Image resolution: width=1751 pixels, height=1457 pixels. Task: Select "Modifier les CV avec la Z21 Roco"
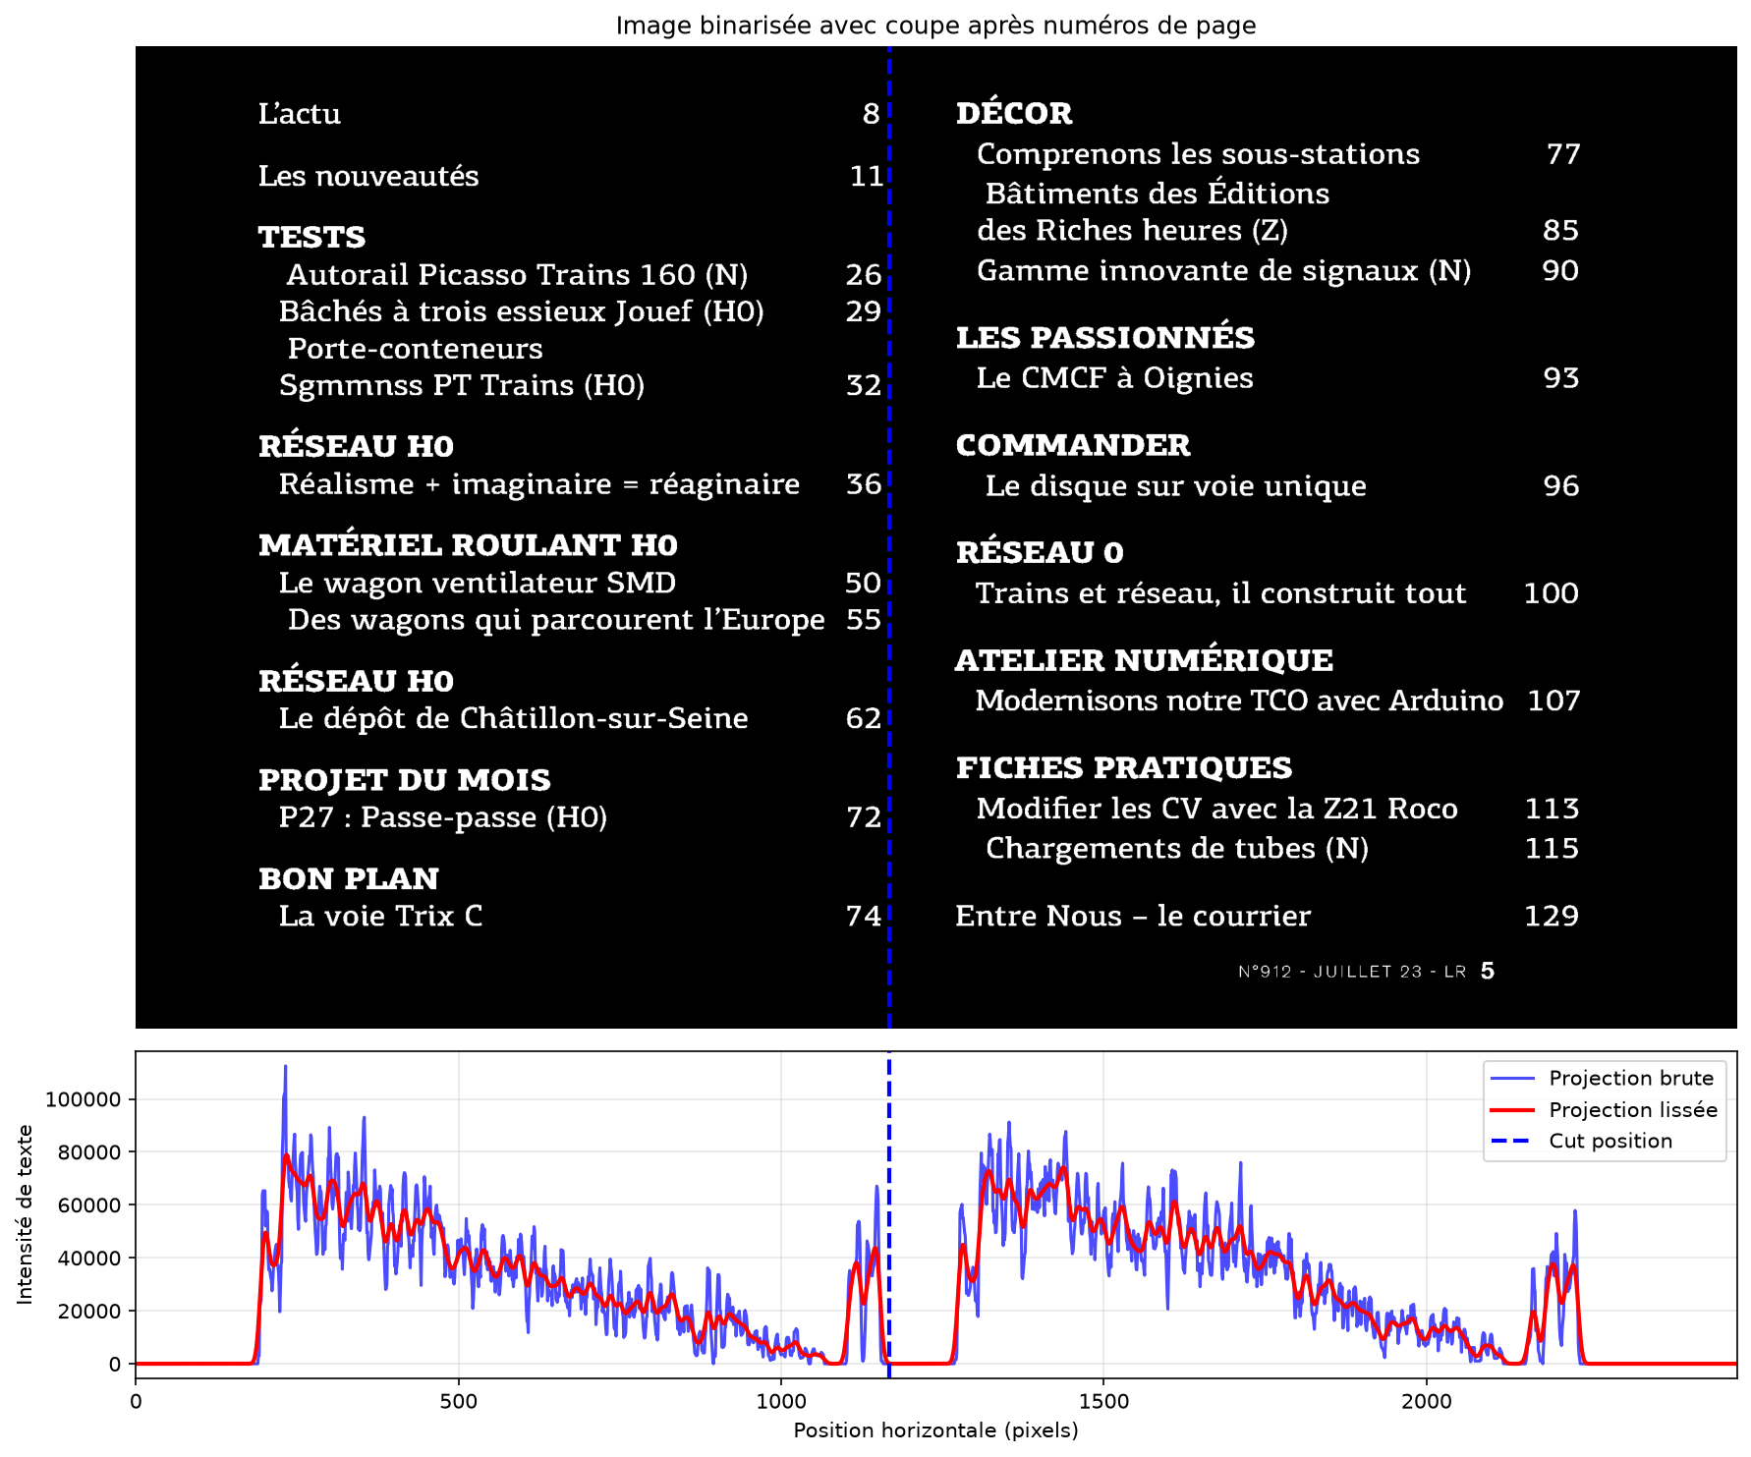(1216, 809)
